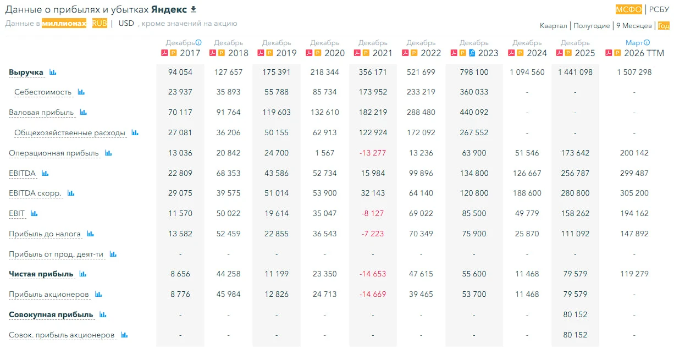Switch to the Квартал period tab
674x349 pixels.
[553, 26]
